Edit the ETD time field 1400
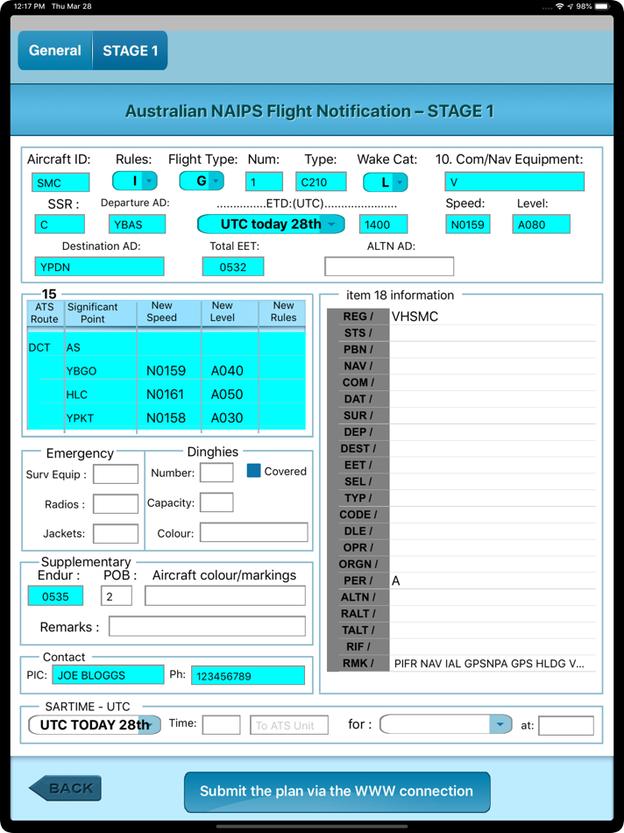Viewport: 624px width, 833px height. [384, 224]
